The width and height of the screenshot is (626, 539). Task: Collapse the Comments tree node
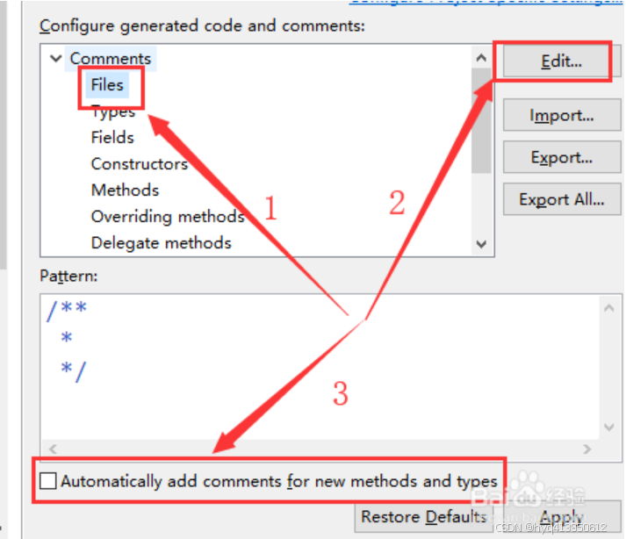[x=56, y=59]
